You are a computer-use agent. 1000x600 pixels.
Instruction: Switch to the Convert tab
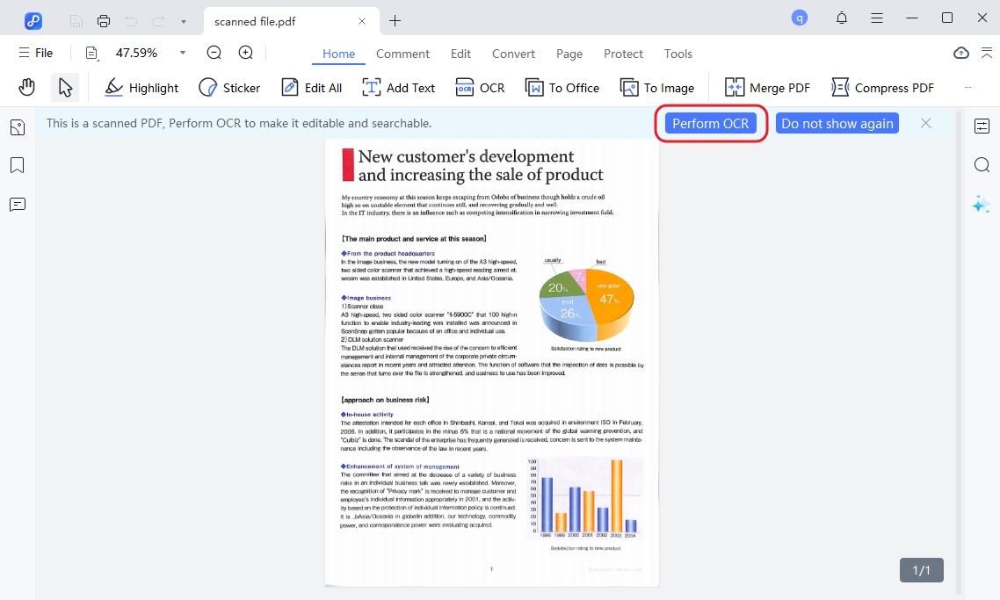[513, 54]
